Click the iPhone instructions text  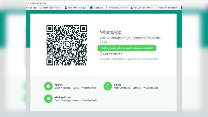click(x=136, y=88)
